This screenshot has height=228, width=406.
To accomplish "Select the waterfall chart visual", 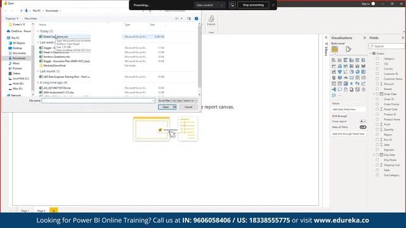I will click(334, 72).
